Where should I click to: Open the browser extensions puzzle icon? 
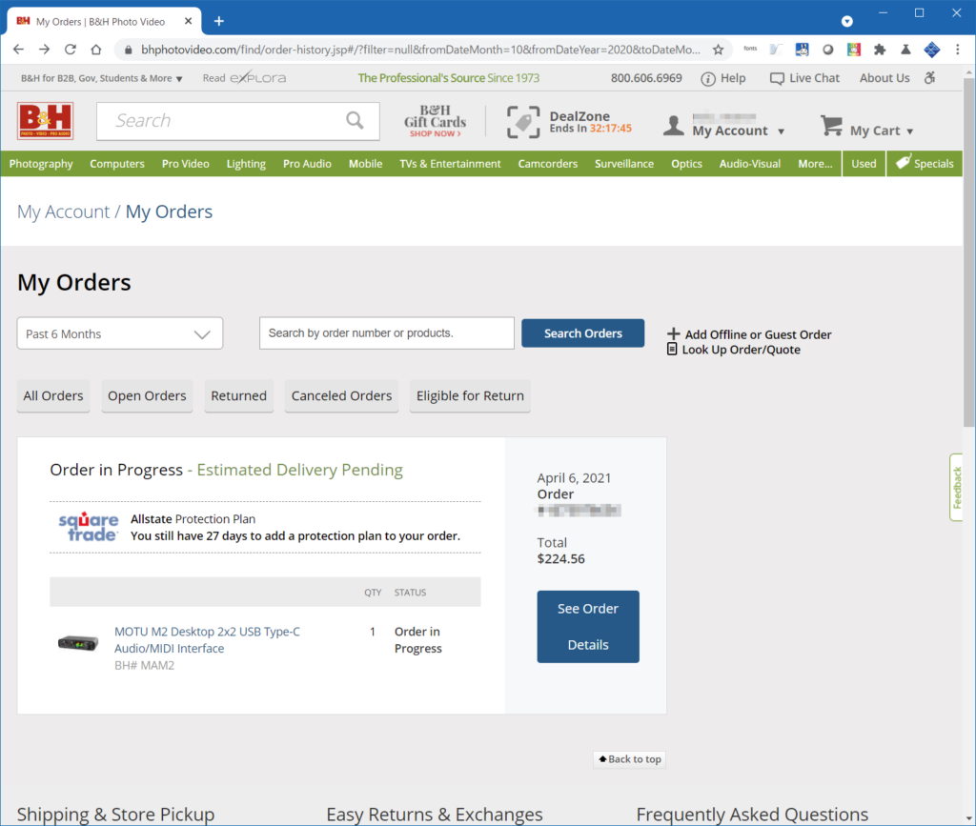pyautogui.click(x=880, y=50)
